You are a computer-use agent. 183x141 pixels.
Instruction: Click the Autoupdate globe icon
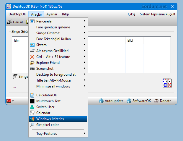tap(101, 101)
